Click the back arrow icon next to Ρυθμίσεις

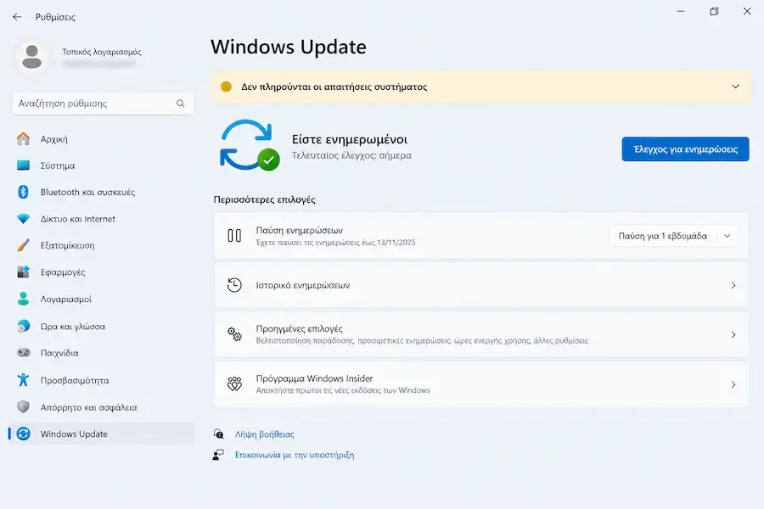point(17,17)
